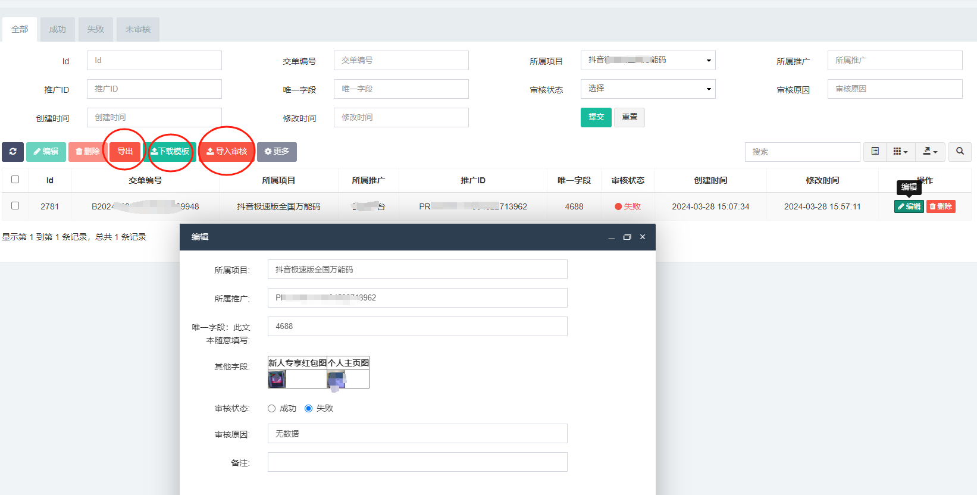
Task: Open the 新人专享红包图 thumbnail
Action: click(277, 379)
